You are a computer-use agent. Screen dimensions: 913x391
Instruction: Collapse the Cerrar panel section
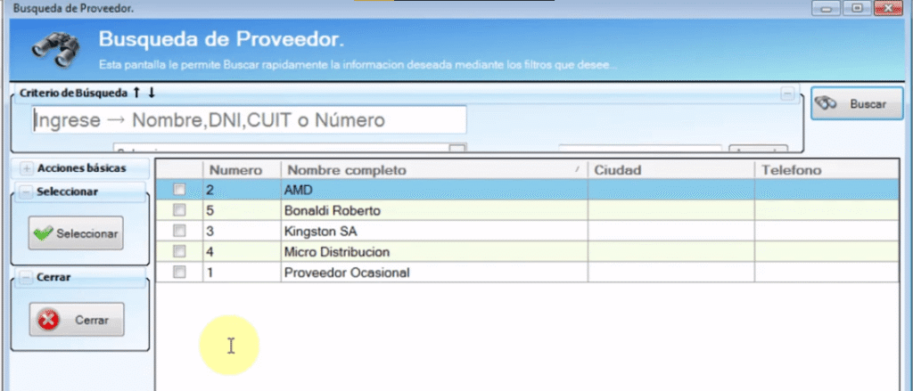click(26, 277)
